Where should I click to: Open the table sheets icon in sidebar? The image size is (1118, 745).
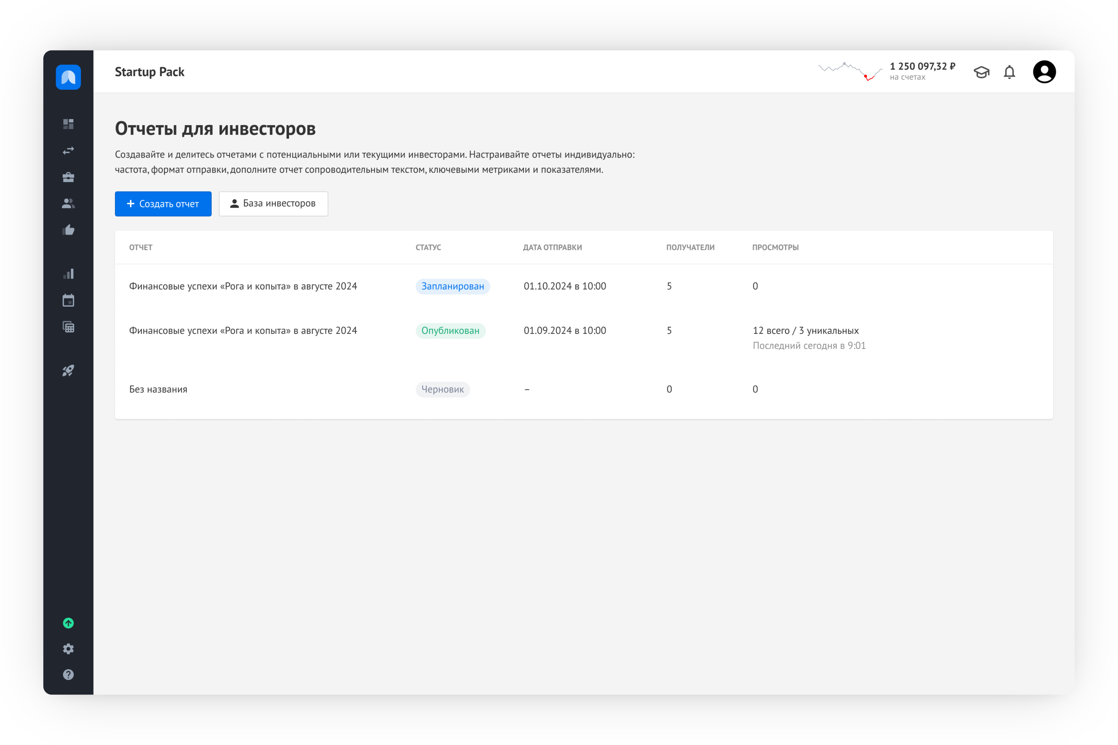pos(68,327)
